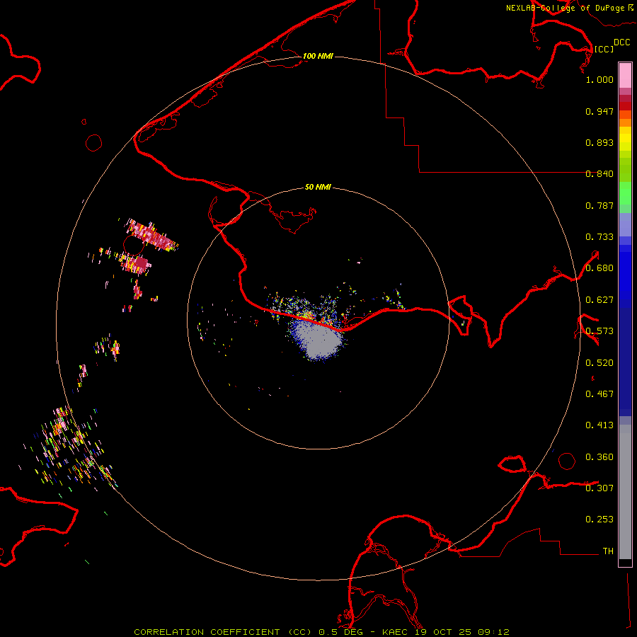
Task: Click the 100 NMI range ring label
Action: [318, 56]
